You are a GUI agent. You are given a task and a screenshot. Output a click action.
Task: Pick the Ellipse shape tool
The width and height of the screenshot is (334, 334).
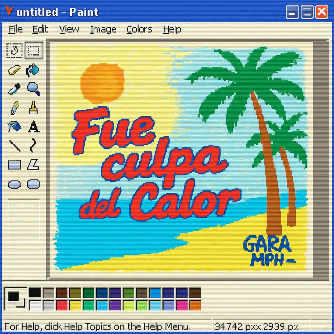click(14, 184)
